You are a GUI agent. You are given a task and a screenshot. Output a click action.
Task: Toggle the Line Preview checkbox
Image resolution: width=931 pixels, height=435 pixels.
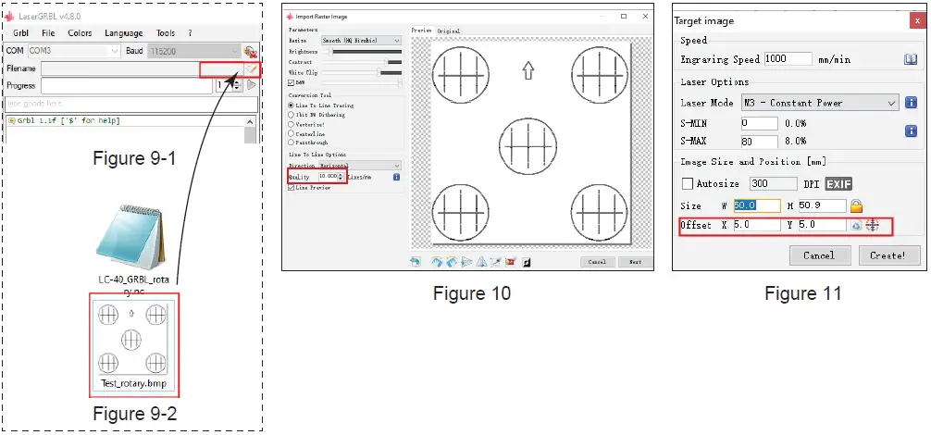pos(291,188)
